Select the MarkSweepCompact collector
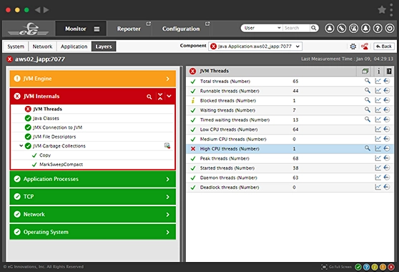This screenshot has width=399, height=272. click(x=61, y=165)
